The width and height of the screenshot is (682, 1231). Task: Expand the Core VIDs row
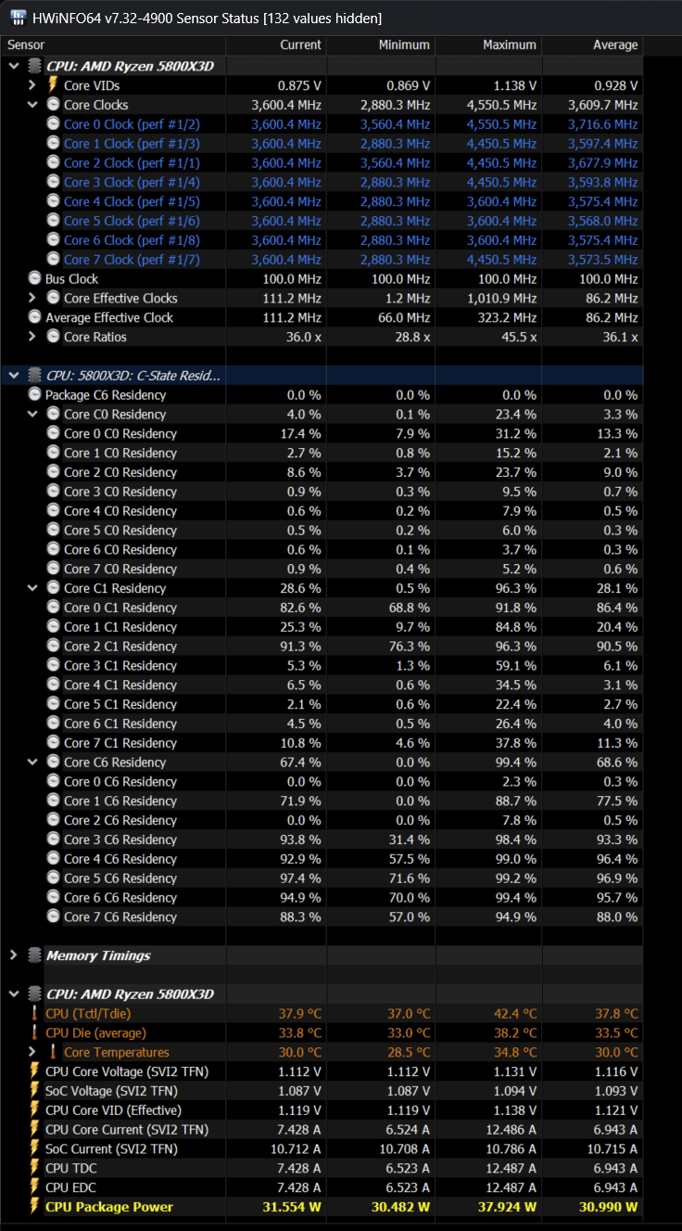[32, 85]
